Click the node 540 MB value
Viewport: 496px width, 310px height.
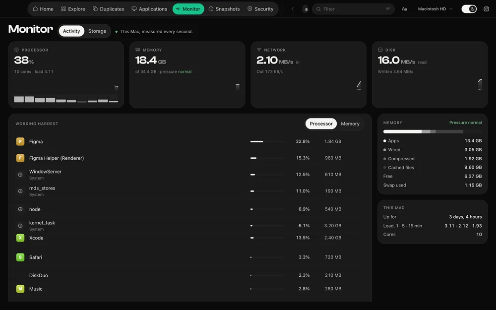[333, 209]
